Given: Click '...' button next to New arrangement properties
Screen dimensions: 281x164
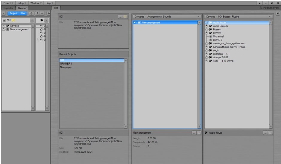Looking at the screenshot, I should pos(194,133).
